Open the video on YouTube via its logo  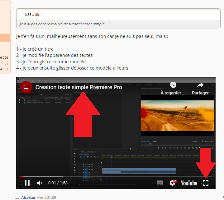tap(189, 183)
